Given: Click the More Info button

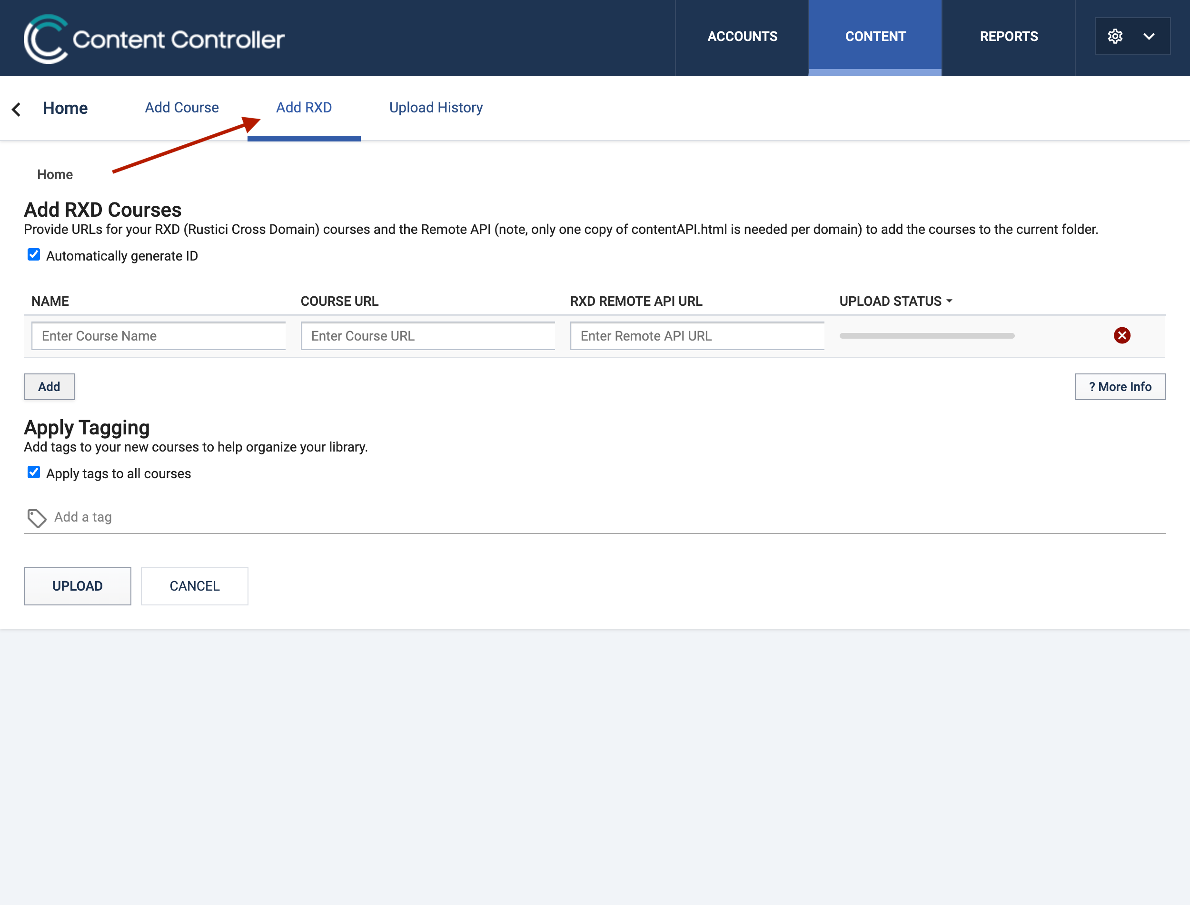Looking at the screenshot, I should click(x=1120, y=387).
